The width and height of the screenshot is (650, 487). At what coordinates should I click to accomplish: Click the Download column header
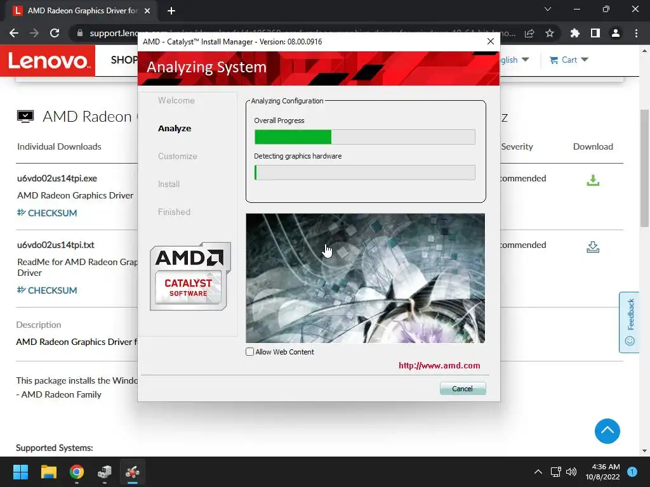pyautogui.click(x=593, y=146)
